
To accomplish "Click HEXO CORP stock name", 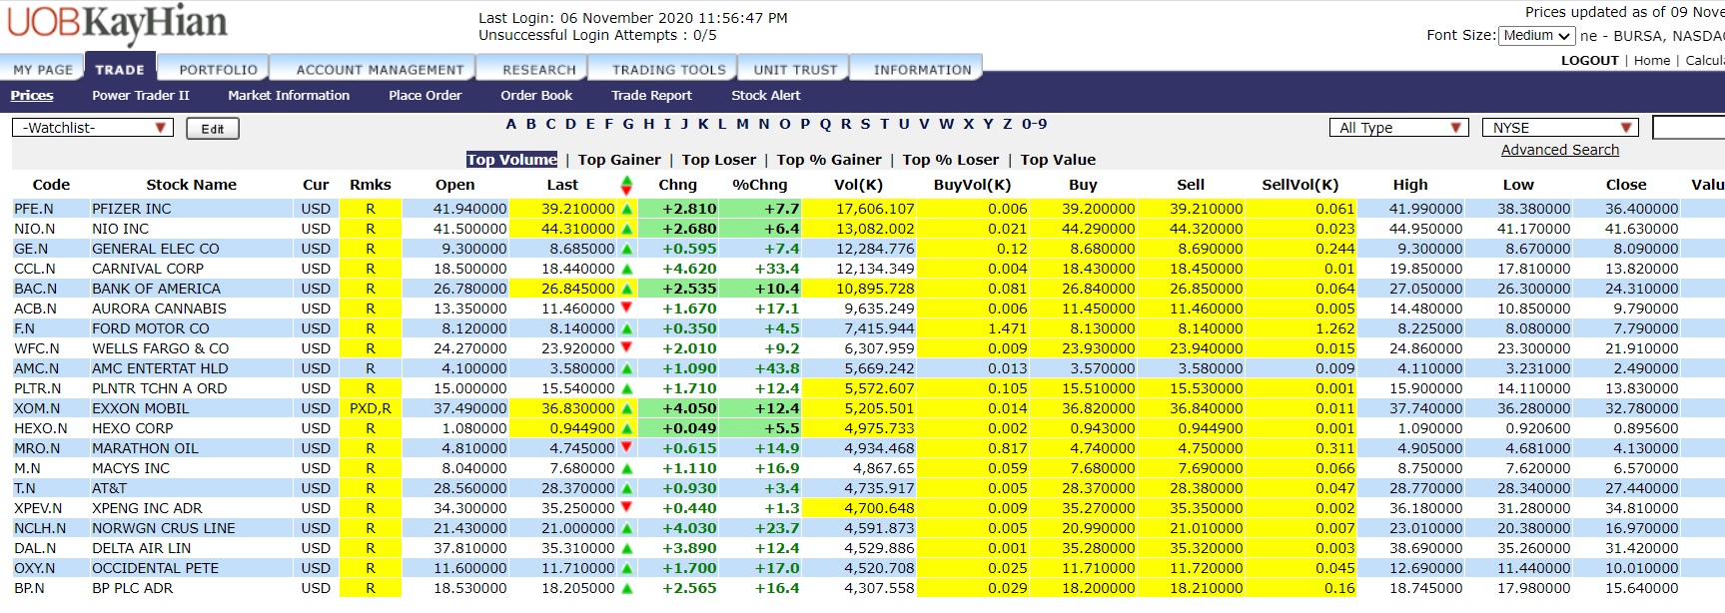I will [x=133, y=428].
